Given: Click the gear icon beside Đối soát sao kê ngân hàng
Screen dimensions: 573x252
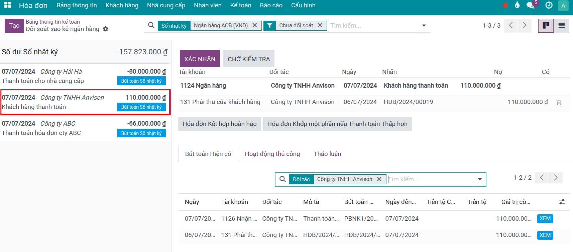Looking at the screenshot, I should (105, 29).
